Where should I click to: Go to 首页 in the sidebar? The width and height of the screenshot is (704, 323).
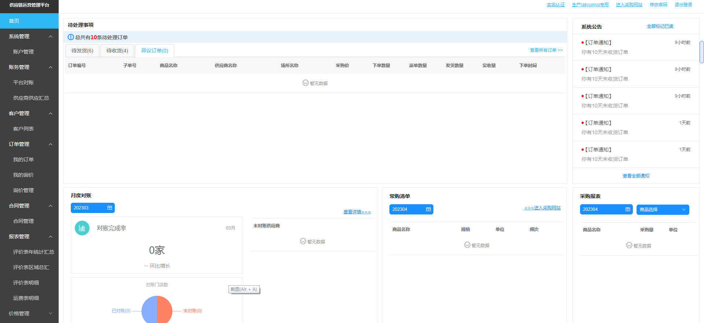click(x=29, y=21)
